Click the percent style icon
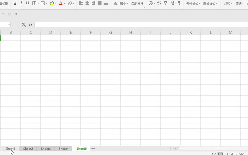Viewport: 248px width, 155px height. point(159,3)
